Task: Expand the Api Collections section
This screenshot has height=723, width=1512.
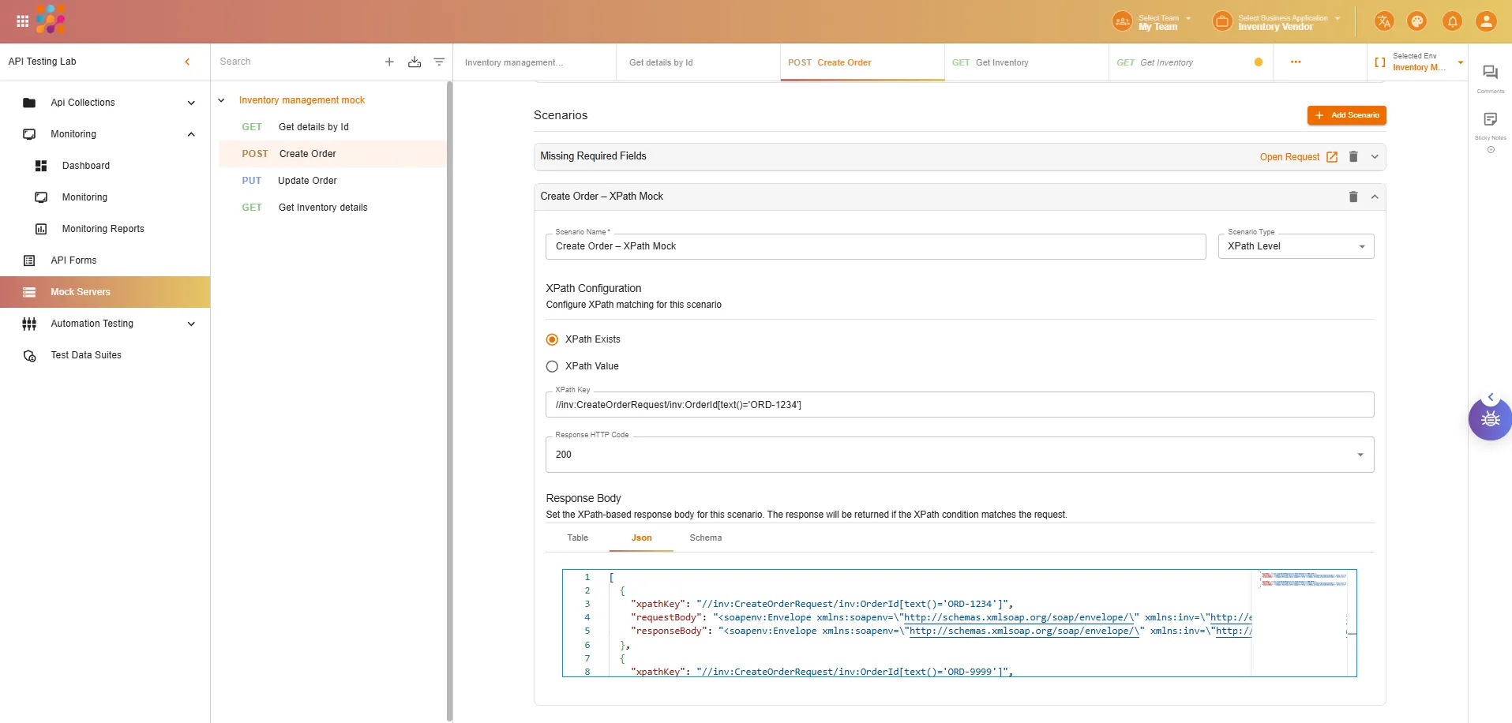Action: click(x=191, y=103)
